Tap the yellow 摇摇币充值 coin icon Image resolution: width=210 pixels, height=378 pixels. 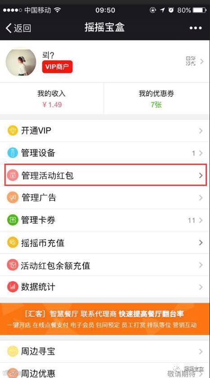[13, 243]
